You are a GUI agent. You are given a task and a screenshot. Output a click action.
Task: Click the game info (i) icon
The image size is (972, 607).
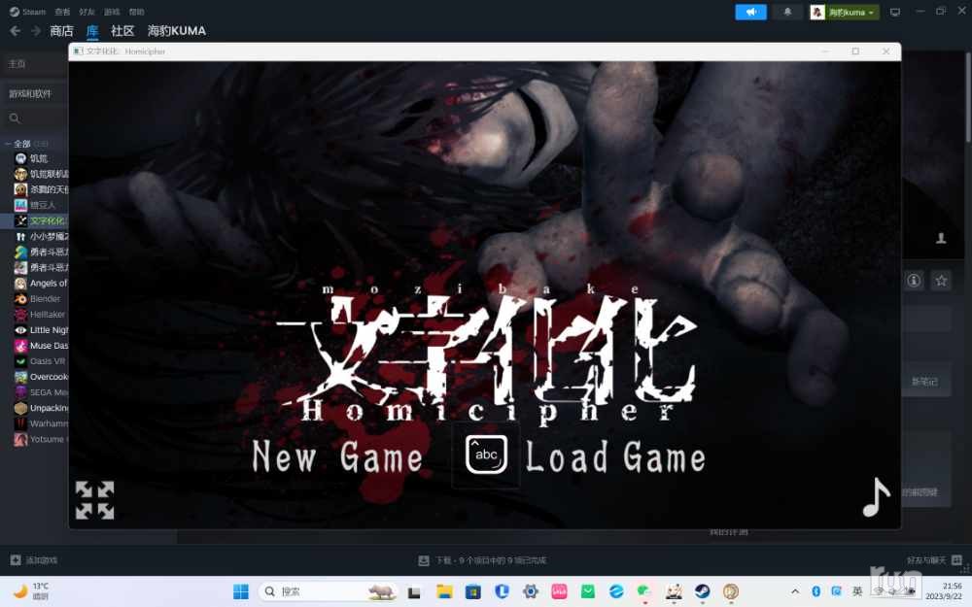(x=914, y=281)
